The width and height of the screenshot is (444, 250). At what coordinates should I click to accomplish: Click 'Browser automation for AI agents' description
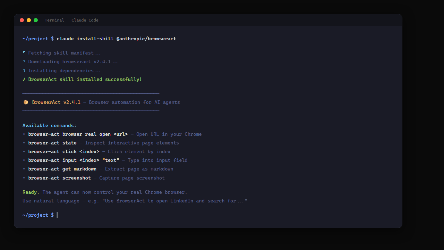[x=134, y=102]
